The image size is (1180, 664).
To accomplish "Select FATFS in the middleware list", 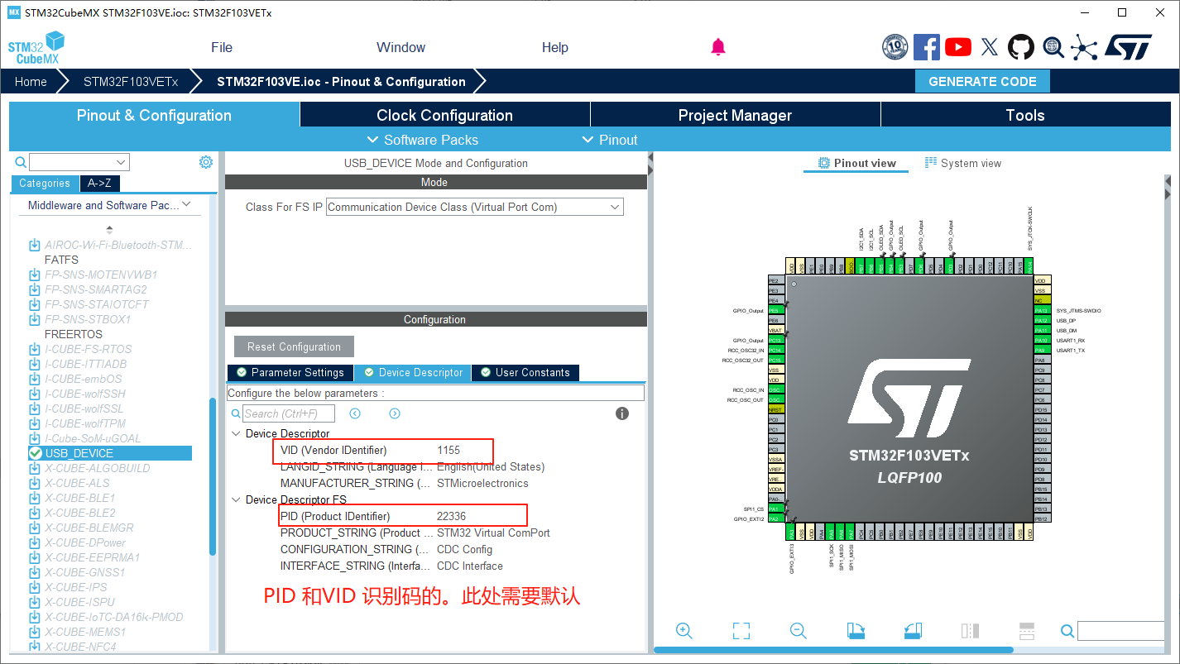I will [x=61, y=260].
